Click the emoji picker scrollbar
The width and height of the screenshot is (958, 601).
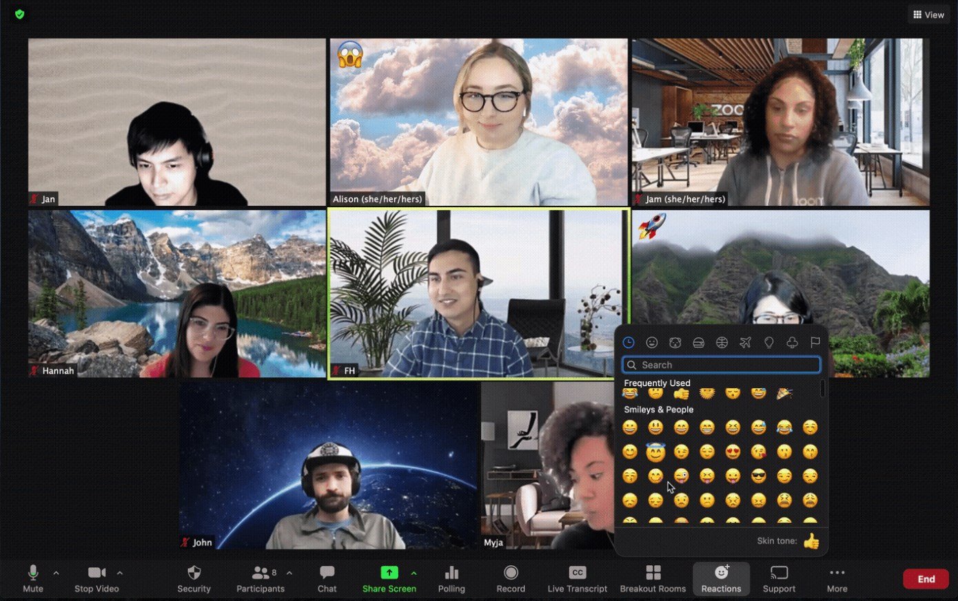point(822,389)
